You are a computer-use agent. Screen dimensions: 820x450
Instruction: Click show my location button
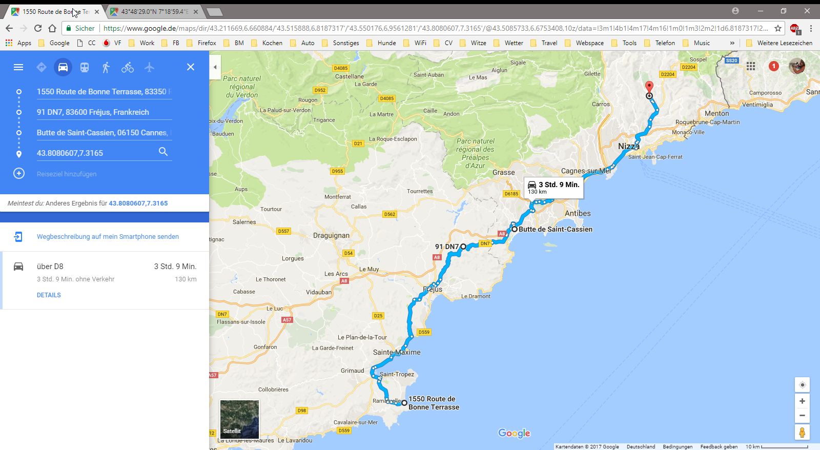click(x=802, y=385)
